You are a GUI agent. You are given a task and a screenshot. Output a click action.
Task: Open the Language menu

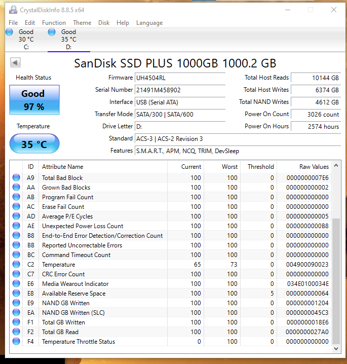point(149,23)
